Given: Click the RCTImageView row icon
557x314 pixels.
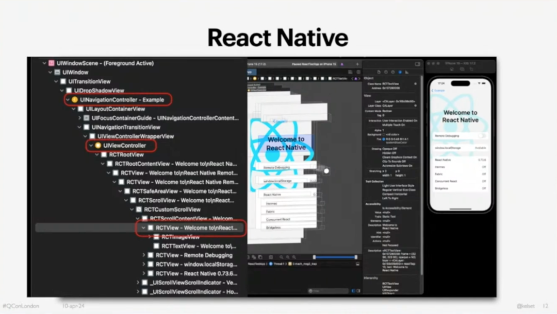Looking at the screenshot, I should (156, 237).
